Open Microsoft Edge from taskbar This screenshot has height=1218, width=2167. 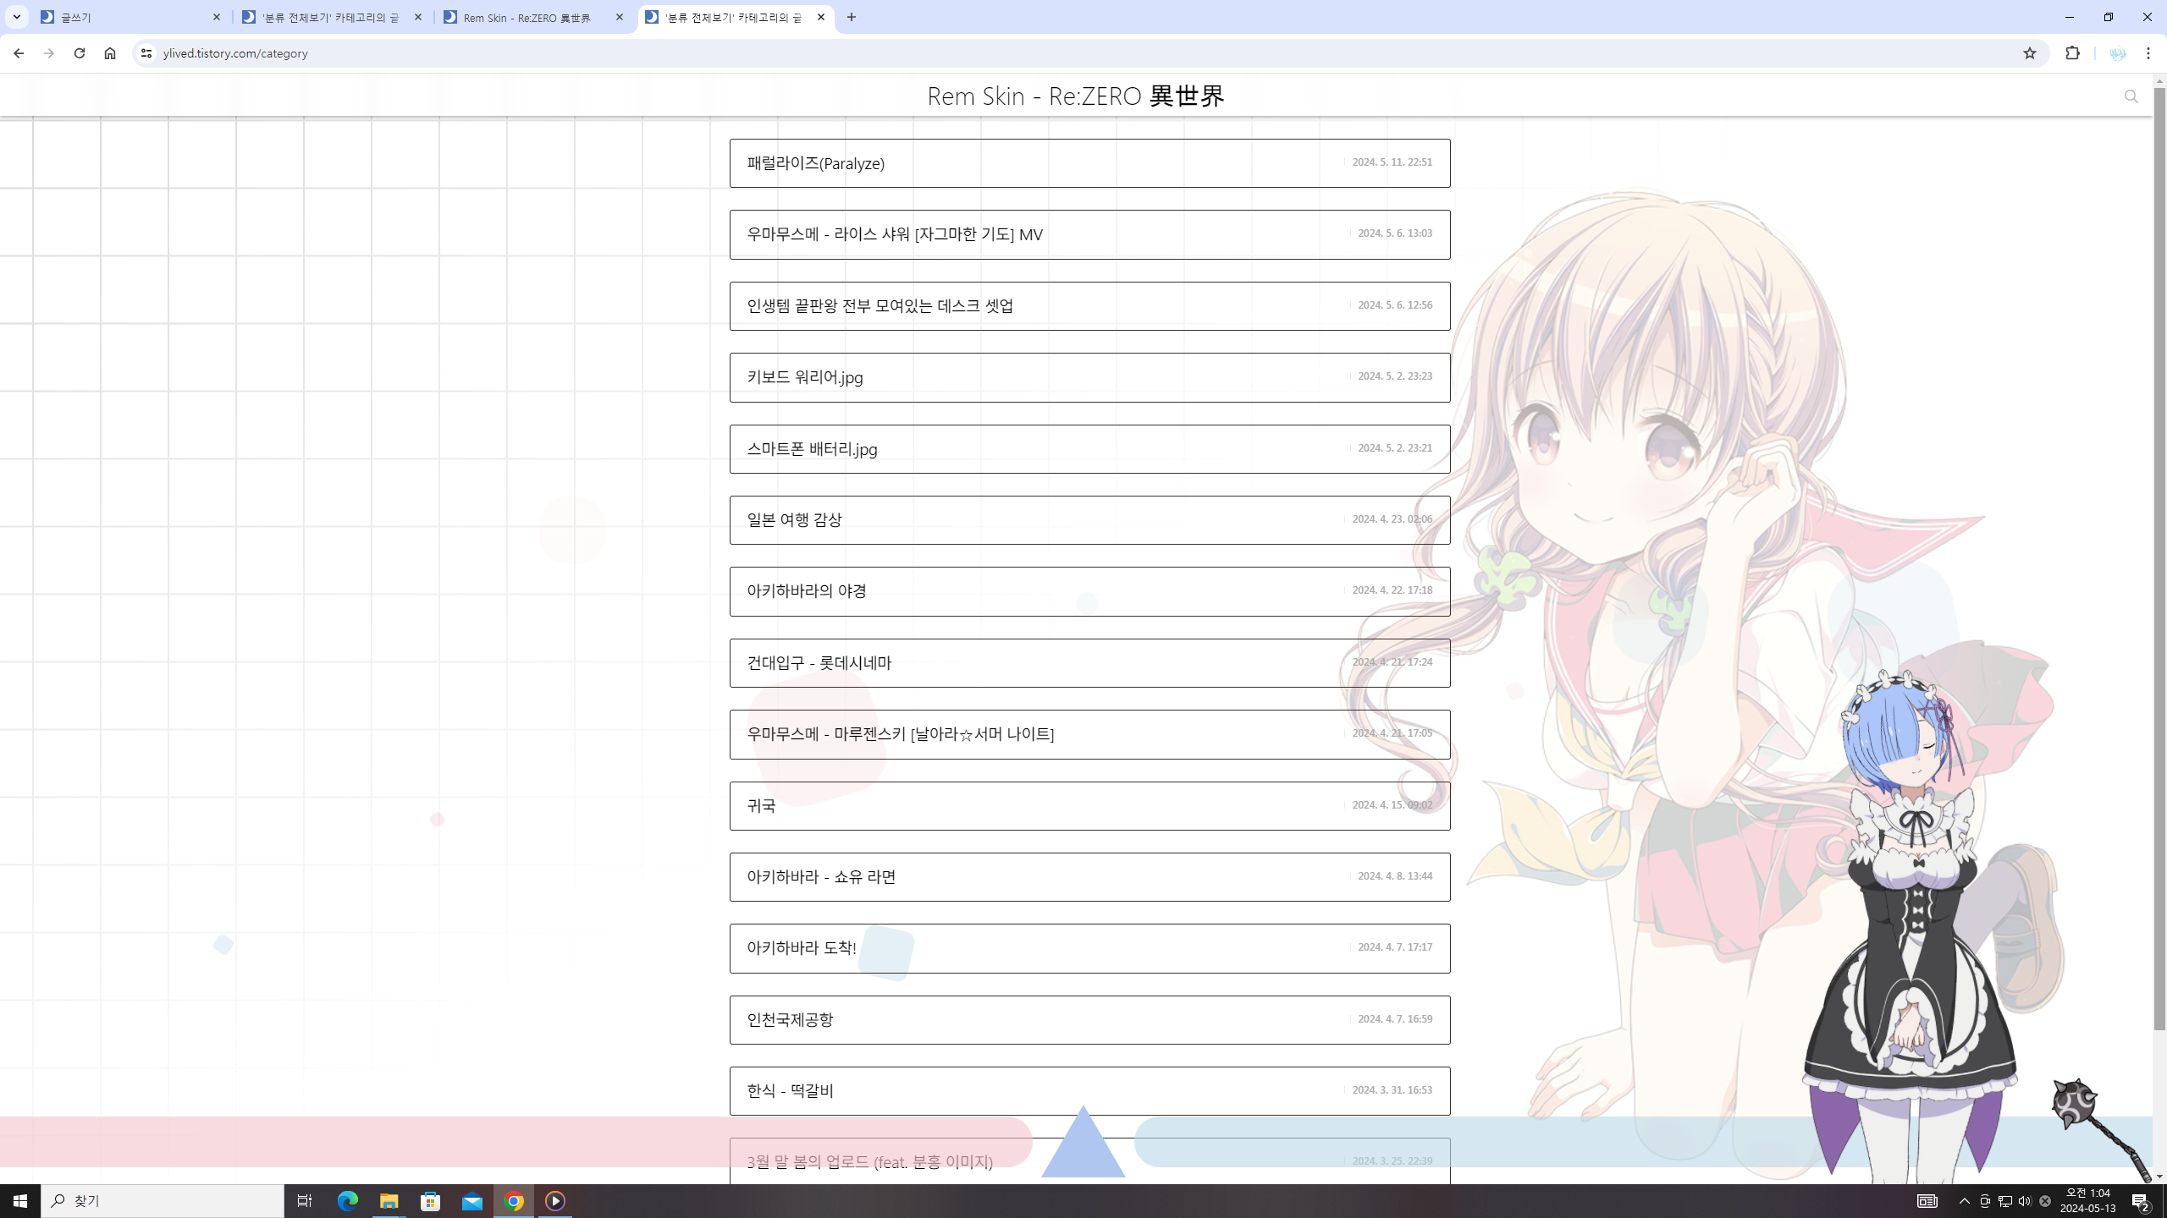[347, 1200]
